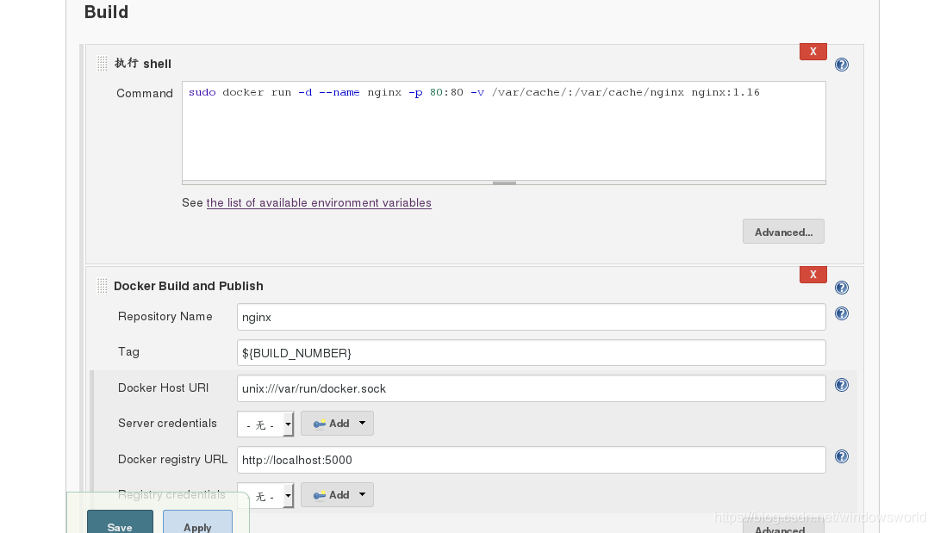934x533 pixels.
Task: Focus the Docker registry URL input field
Action: click(x=532, y=460)
